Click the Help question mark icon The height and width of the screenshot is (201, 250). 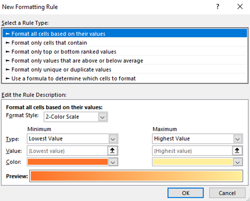coord(218,7)
